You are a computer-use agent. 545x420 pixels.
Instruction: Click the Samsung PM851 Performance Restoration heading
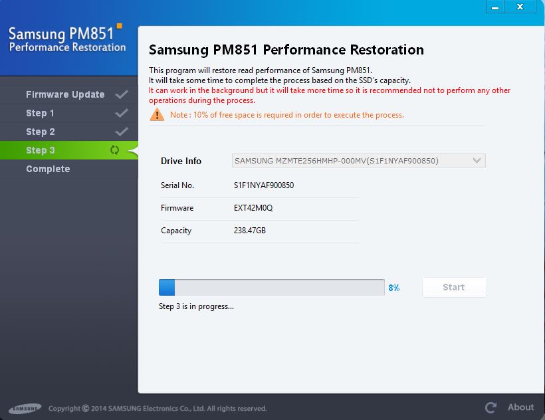(x=286, y=50)
